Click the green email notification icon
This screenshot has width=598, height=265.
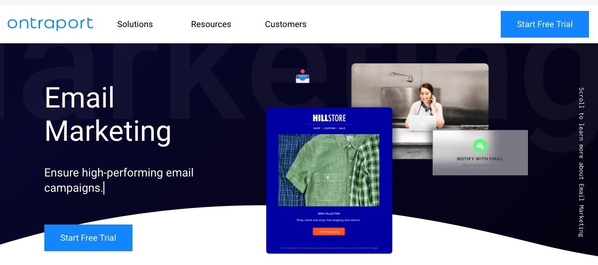480,146
